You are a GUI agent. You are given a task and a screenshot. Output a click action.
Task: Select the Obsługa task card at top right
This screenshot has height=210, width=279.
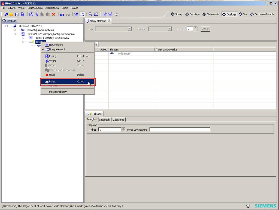(x=229, y=14)
